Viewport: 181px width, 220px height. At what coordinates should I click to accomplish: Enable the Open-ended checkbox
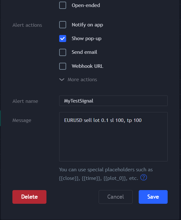(x=63, y=5)
